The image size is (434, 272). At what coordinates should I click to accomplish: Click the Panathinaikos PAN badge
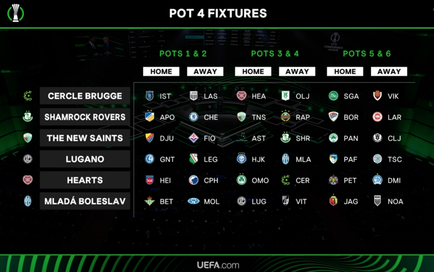tap(333, 138)
